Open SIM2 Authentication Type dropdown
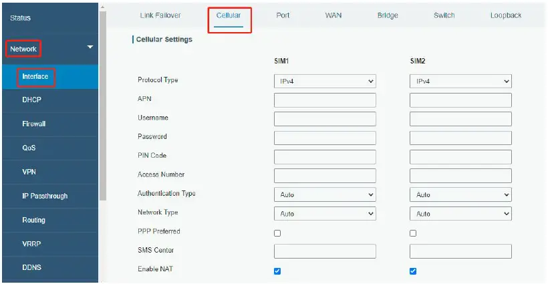This screenshot has width=548, height=284. coord(460,195)
